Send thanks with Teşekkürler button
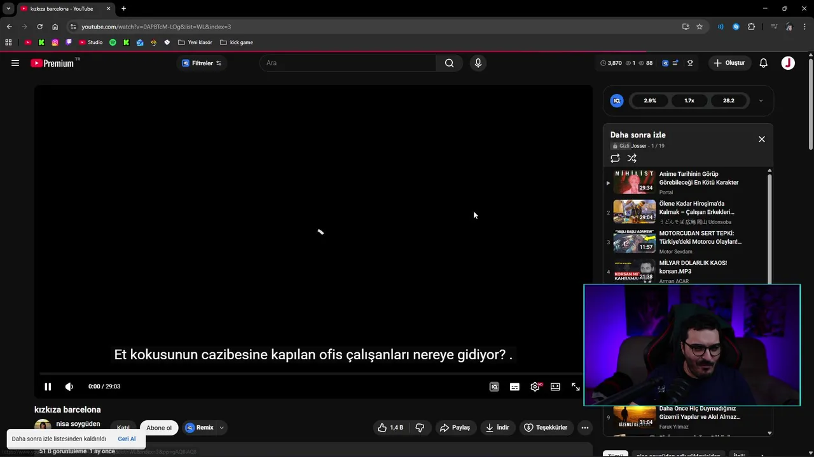 pos(546,428)
